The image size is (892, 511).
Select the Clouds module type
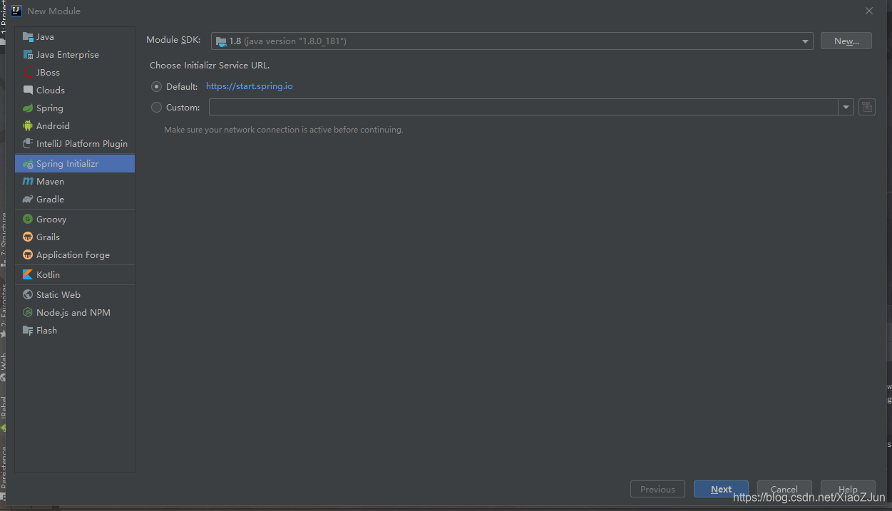click(75, 90)
